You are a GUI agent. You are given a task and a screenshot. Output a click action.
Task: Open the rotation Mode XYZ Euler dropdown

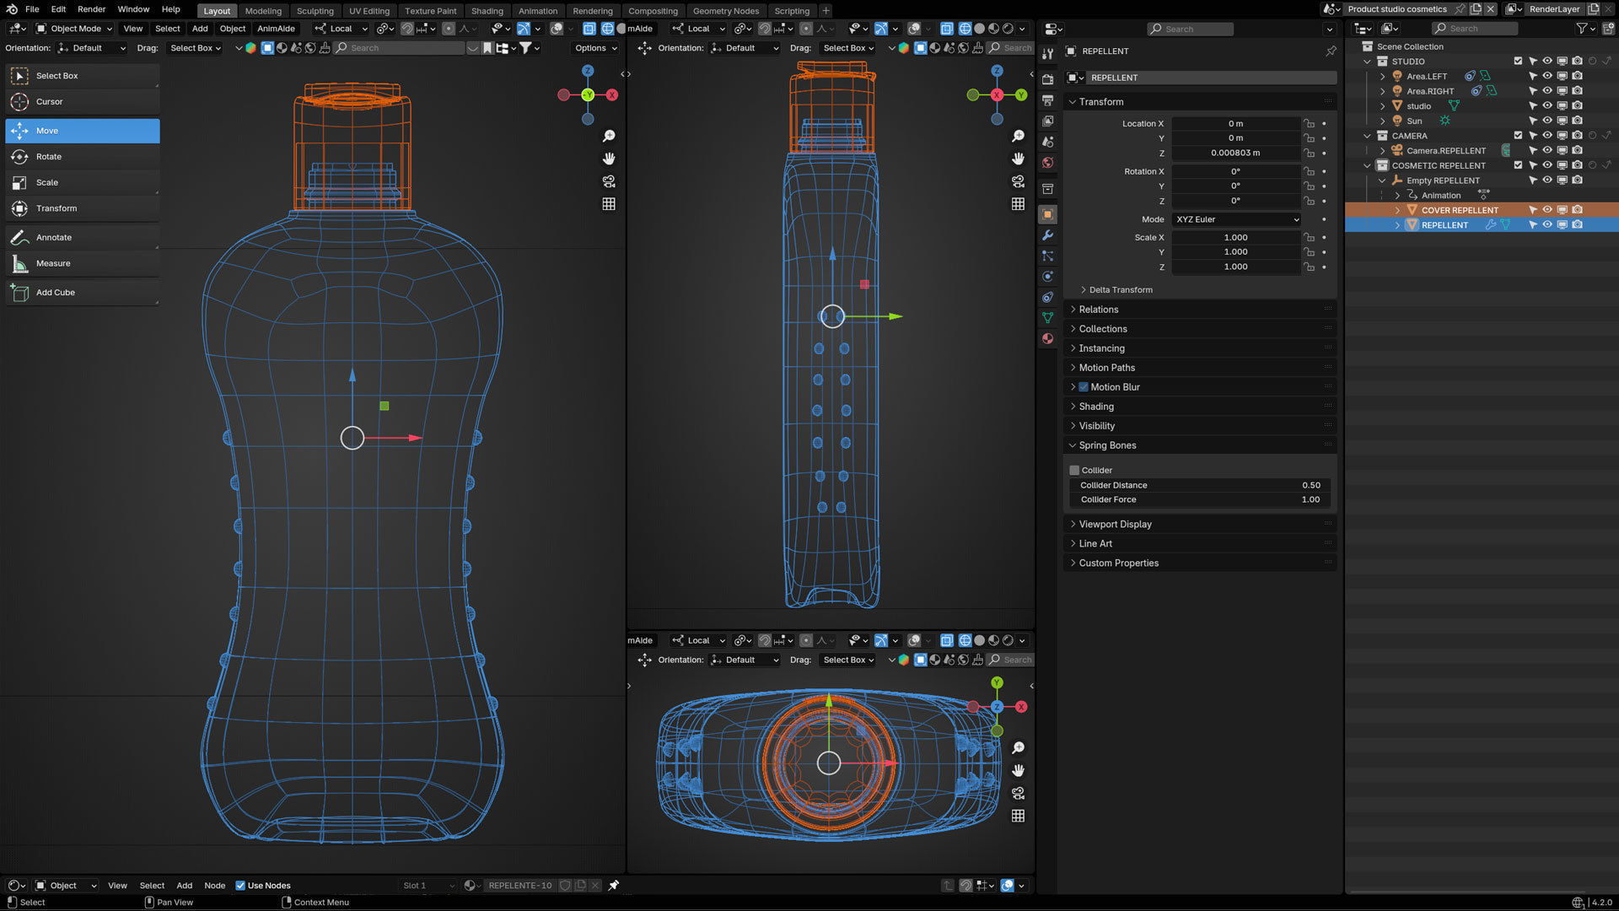click(1236, 219)
